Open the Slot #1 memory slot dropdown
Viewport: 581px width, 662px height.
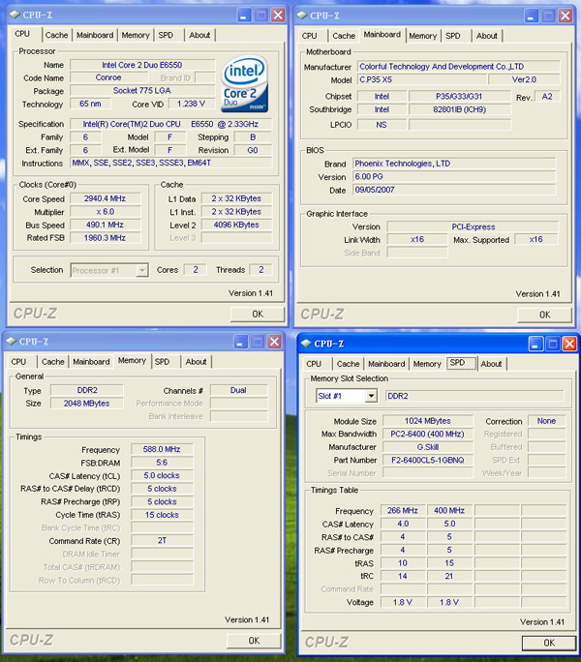tap(371, 396)
